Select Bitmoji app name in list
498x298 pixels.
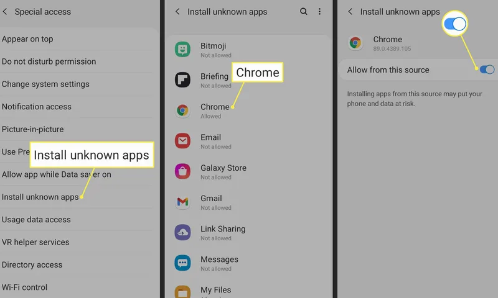click(x=213, y=46)
